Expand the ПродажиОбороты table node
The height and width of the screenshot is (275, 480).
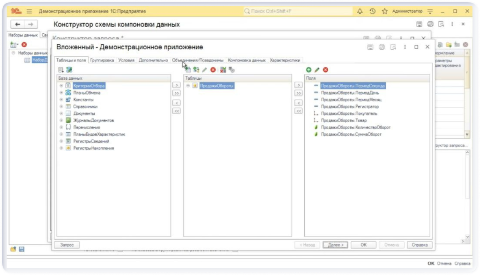(x=188, y=86)
